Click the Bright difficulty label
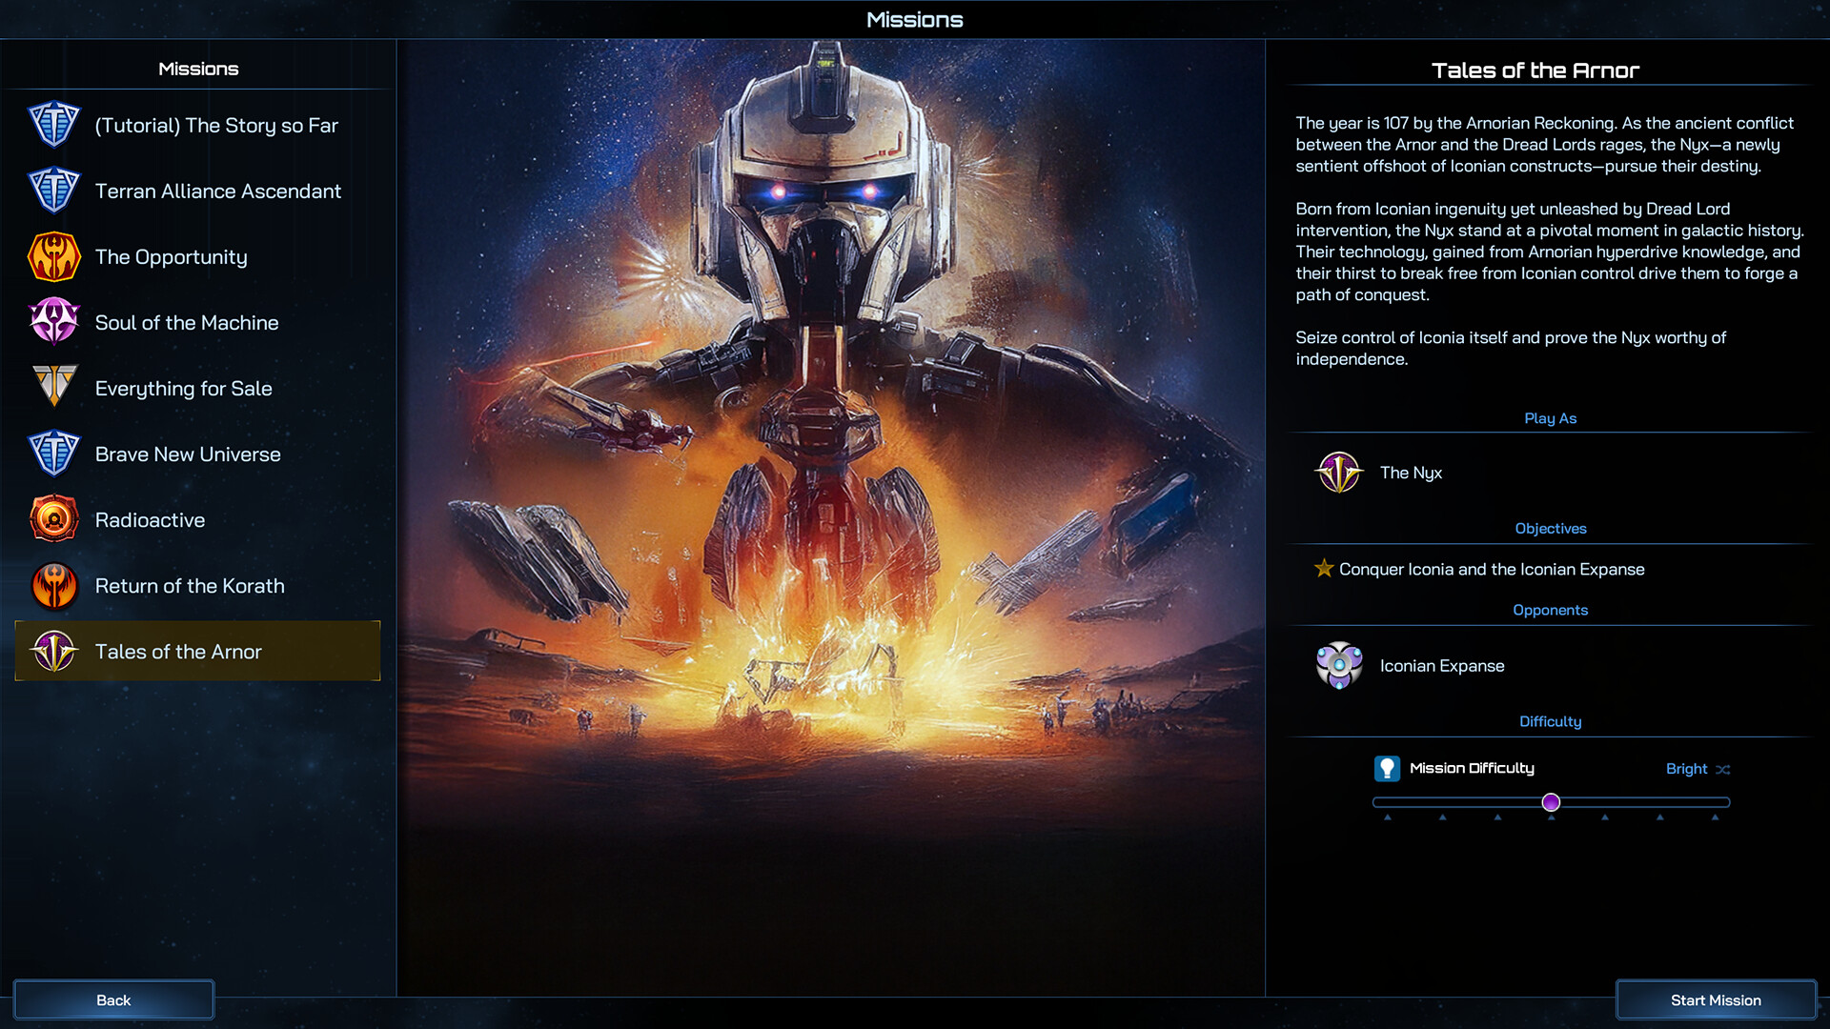 [1685, 769]
